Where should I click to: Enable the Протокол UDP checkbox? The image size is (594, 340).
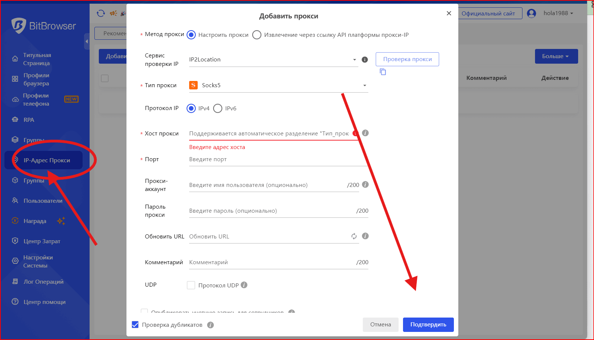click(191, 285)
